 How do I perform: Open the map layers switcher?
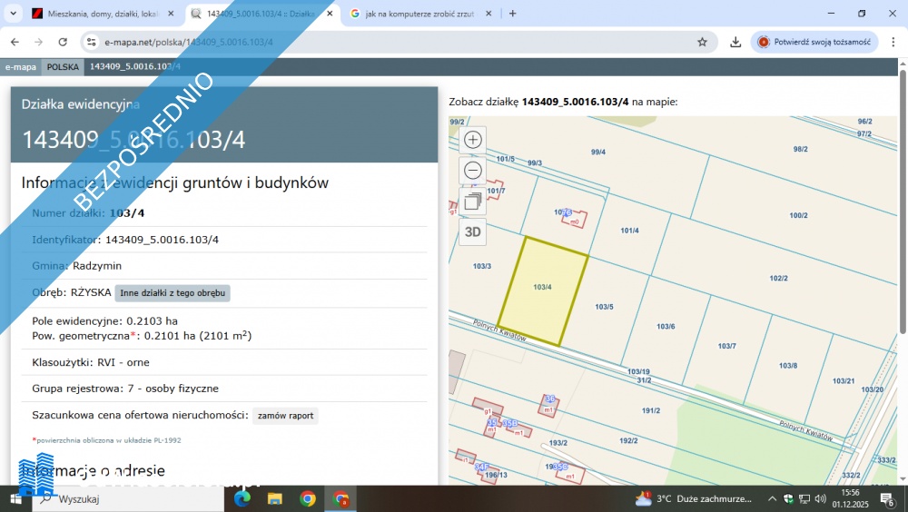(x=473, y=202)
